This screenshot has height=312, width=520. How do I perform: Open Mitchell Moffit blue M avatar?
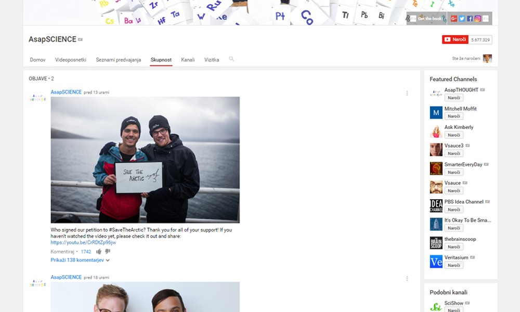point(436,112)
